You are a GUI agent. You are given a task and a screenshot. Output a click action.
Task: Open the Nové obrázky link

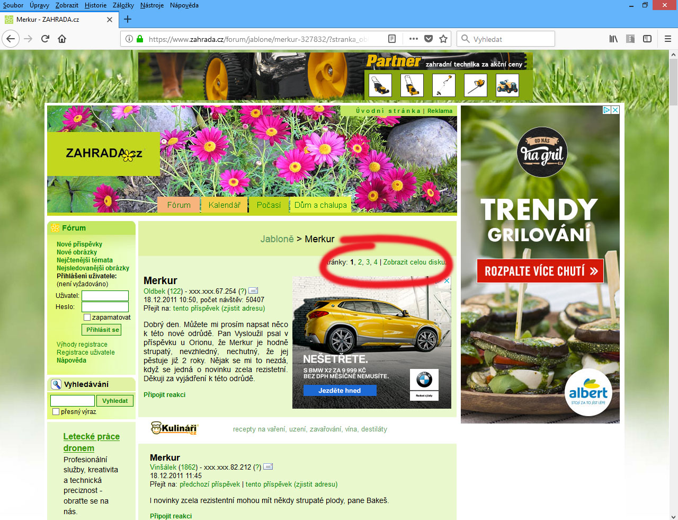(x=77, y=252)
